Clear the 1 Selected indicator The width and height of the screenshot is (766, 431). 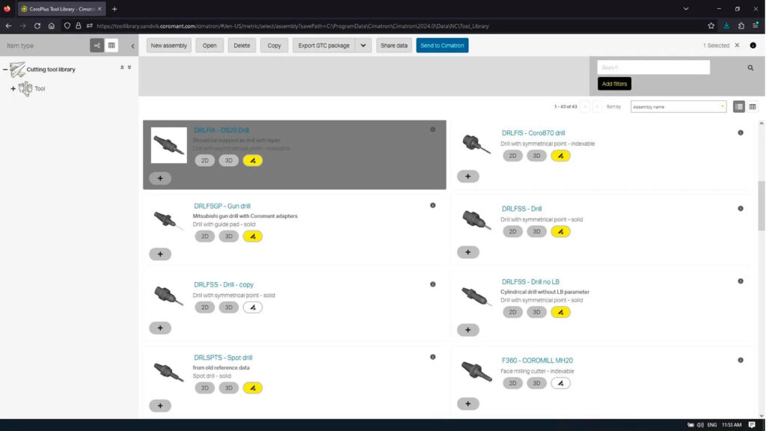737,46
